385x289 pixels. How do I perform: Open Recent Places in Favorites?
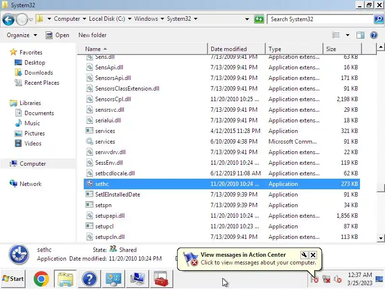tap(42, 82)
